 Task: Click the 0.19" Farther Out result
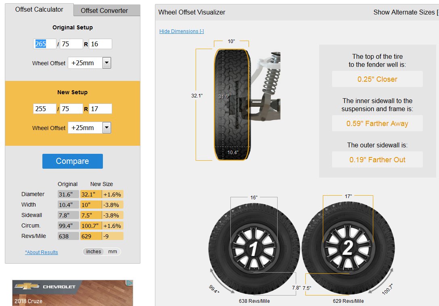point(377,159)
